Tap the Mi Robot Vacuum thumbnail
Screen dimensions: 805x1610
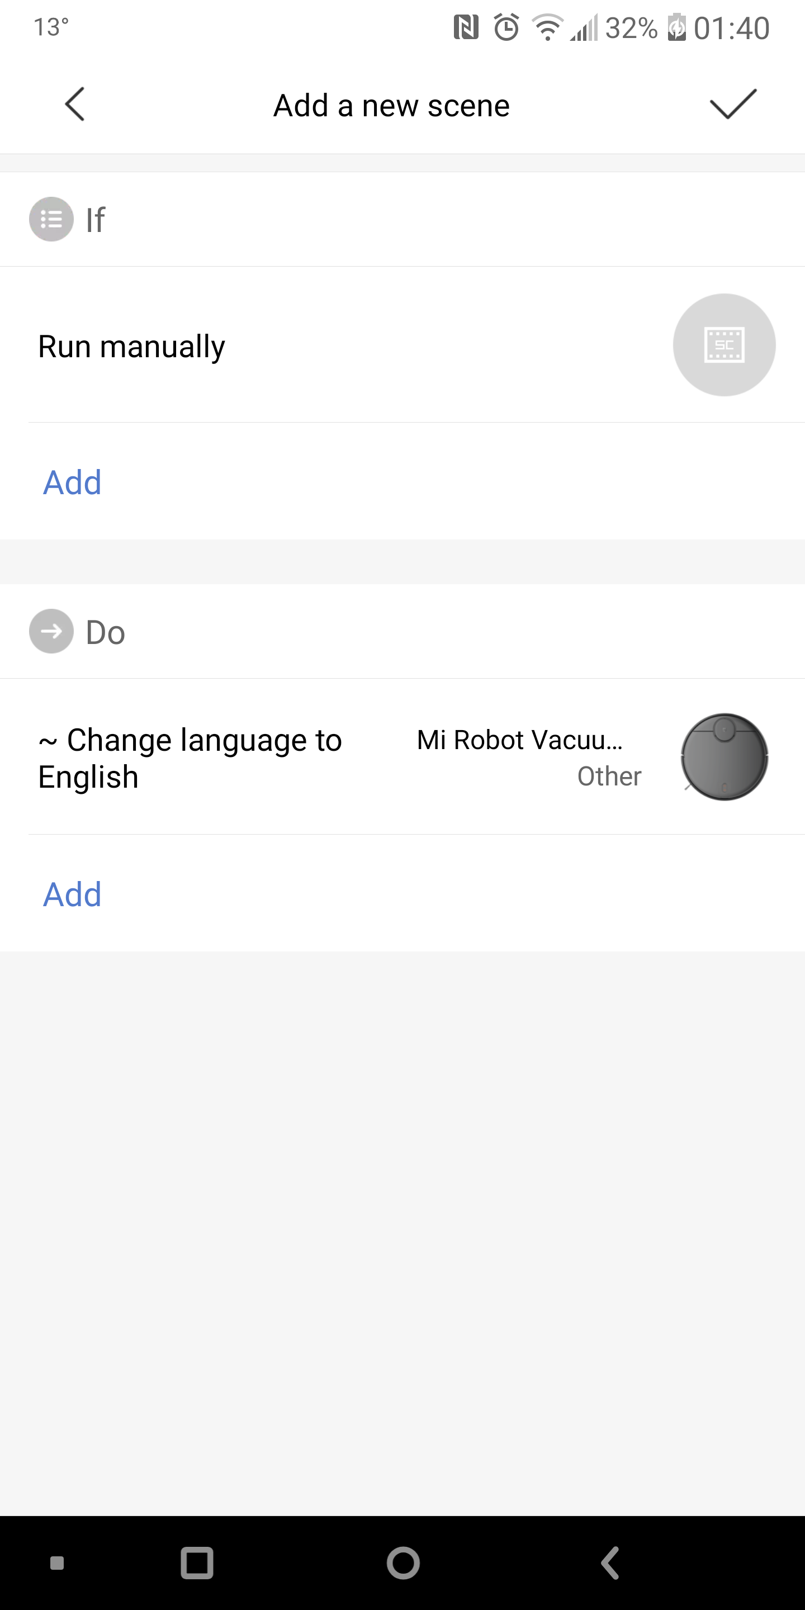coord(724,757)
